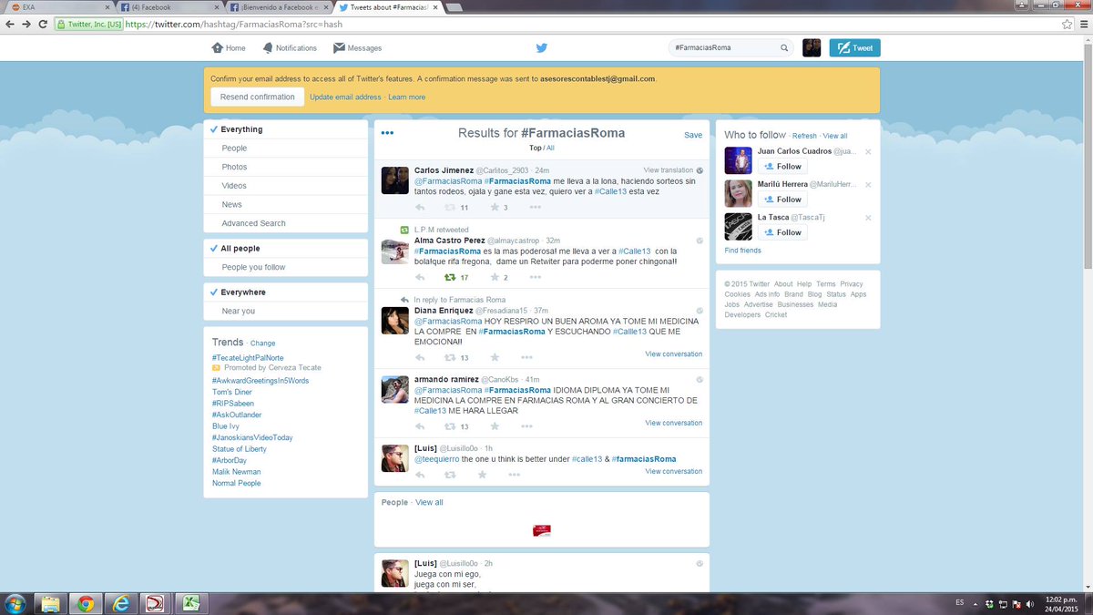Viewport: 1093px width, 615px height.
Task: Click the Tweet compose button
Action: 854,48
